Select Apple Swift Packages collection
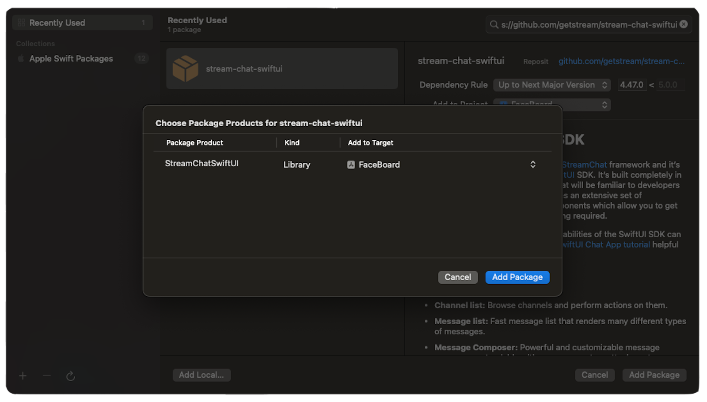The width and height of the screenshot is (707, 402). [x=71, y=58]
